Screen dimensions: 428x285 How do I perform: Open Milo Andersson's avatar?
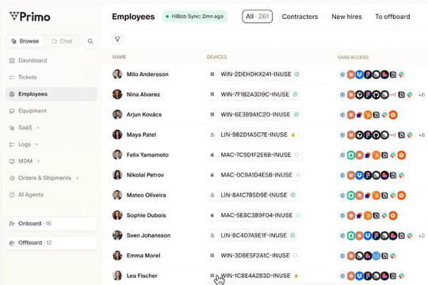coord(117,74)
